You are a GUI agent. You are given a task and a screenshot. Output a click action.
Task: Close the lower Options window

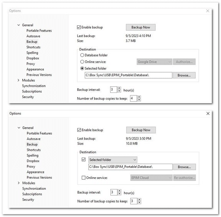tap(208, 113)
